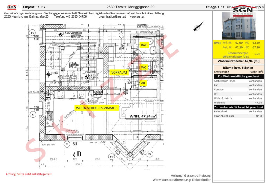Open the www.sgn.at website link
Viewport: 270px width, 191px height.
coord(137,17)
